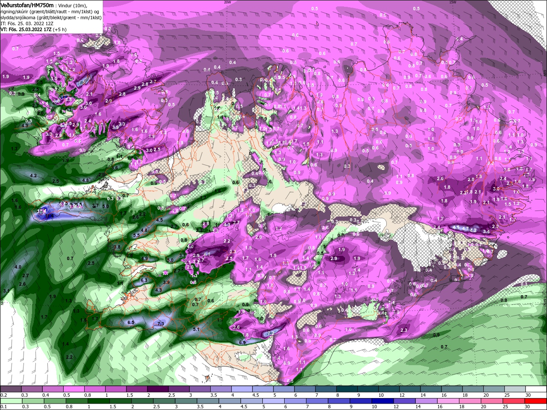Image resolution: width=547 pixels, height=410 pixels.
Task: Click the white 30 swatch in the snow legend
Action: [536, 389]
